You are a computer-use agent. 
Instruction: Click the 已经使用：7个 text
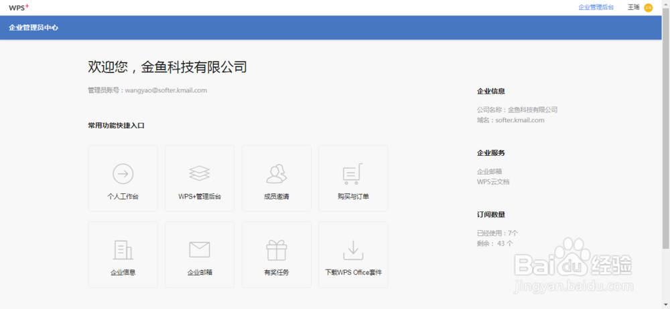(497, 233)
